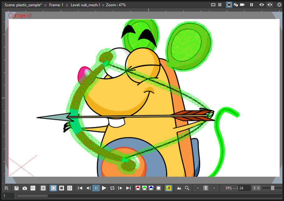Viewport: 284px width, 201px height.
Task: Enable the Loop playback button
Action: pos(112,188)
